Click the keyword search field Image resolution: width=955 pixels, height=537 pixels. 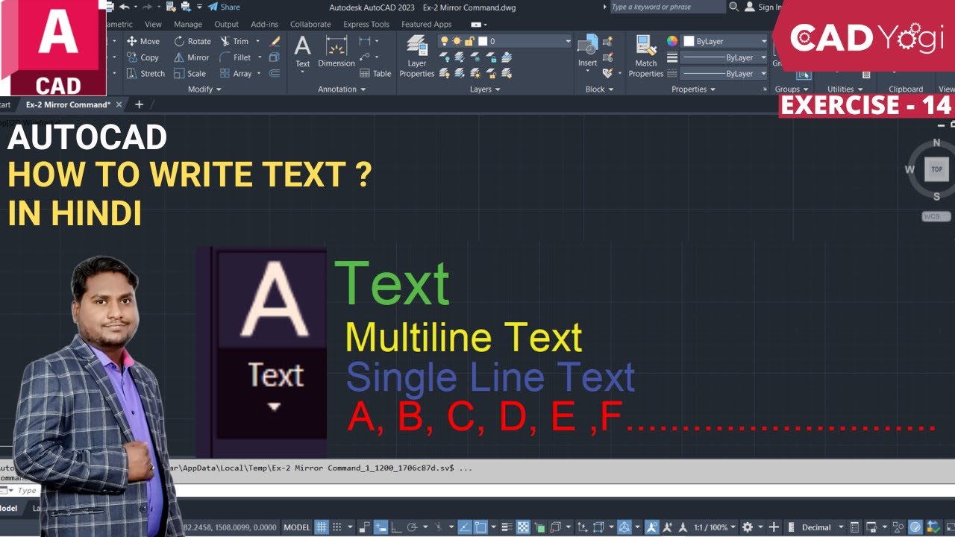667,7
